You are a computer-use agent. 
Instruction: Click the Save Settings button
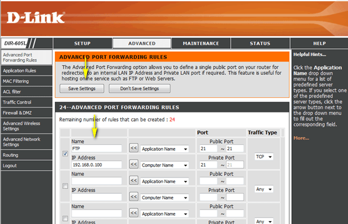tap(82, 89)
